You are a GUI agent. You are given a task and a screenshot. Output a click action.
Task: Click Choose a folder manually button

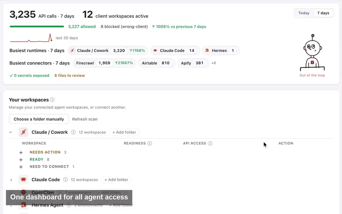[x=39, y=119]
